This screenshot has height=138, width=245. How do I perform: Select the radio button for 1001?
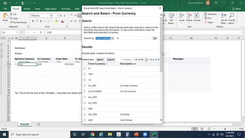click(x=85, y=74)
